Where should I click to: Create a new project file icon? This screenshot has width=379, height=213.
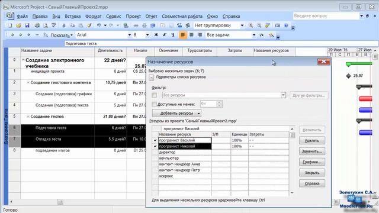pyautogui.click(x=10, y=25)
